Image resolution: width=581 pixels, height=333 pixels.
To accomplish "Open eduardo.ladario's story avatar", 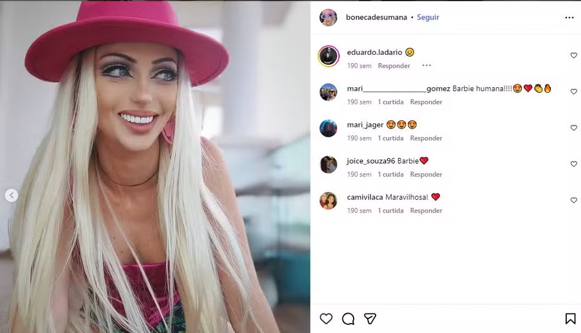I will pyautogui.click(x=329, y=56).
